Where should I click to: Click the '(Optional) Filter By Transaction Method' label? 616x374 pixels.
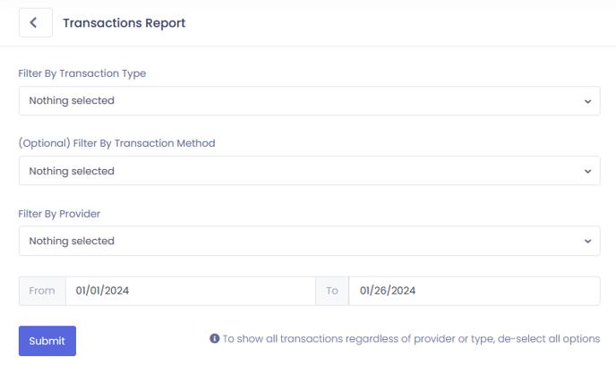pyautogui.click(x=116, y=143)
